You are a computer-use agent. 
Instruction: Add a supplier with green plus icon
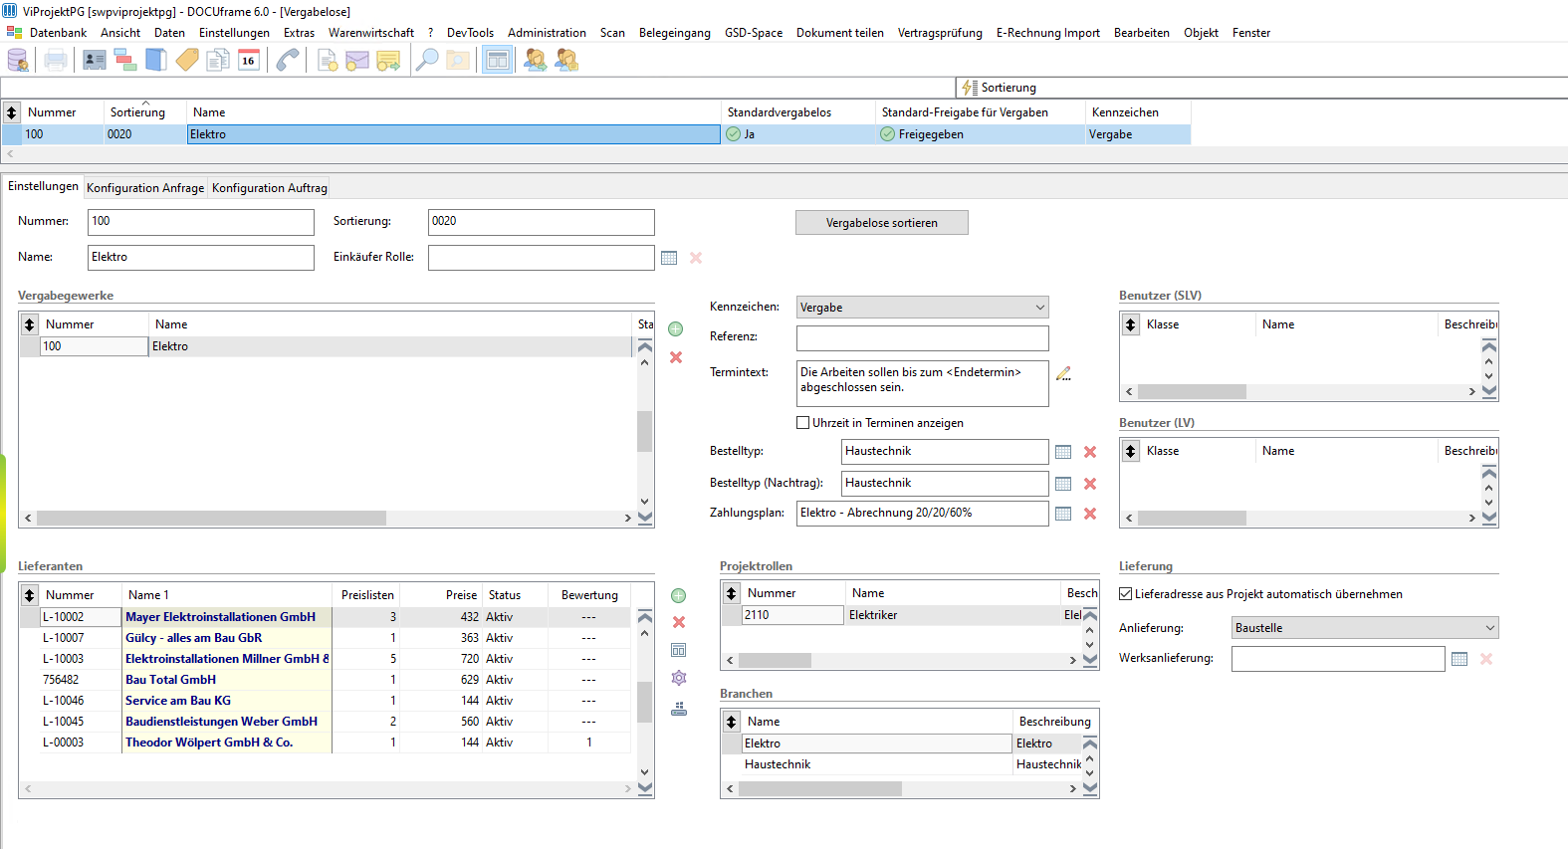point(679,595)
